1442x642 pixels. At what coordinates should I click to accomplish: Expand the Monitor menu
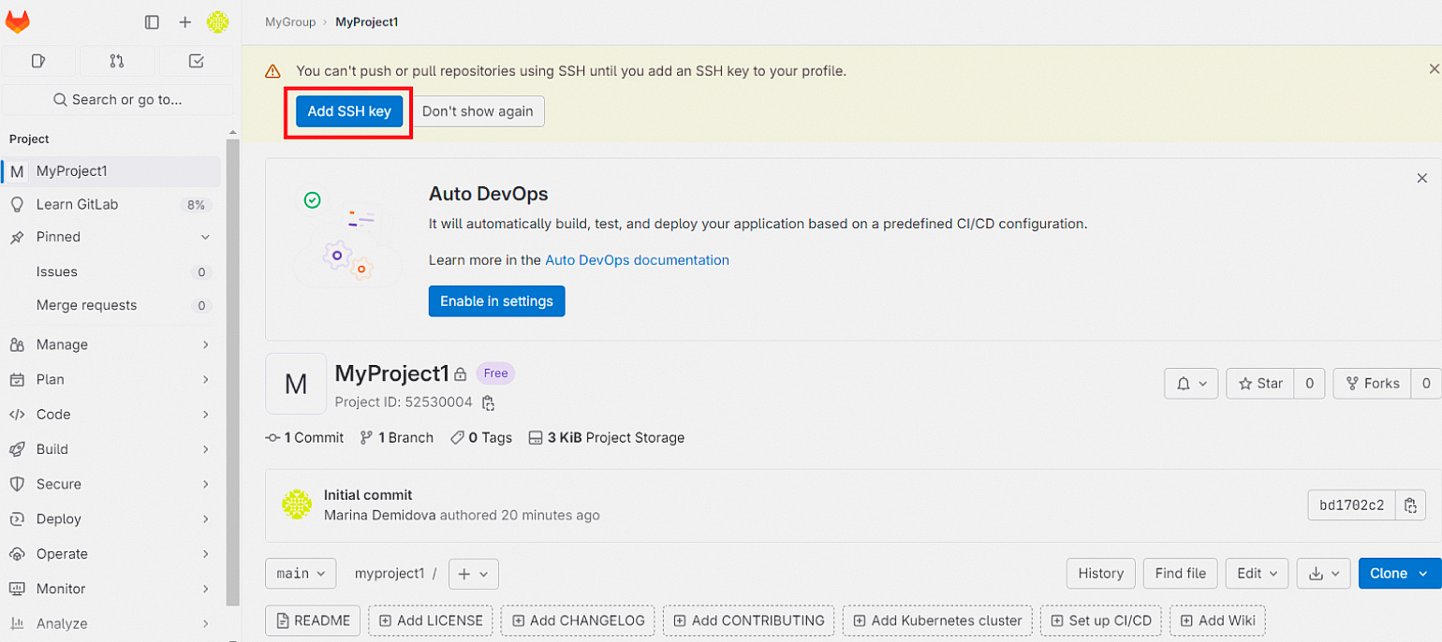112,589
